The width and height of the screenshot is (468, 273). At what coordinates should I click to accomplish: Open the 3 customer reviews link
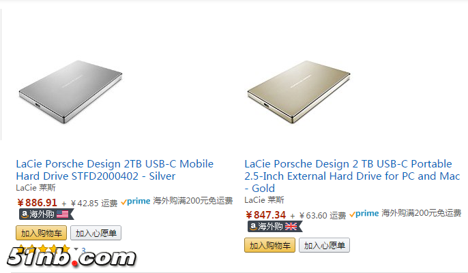pyautogui.click(x=83, y=250)
